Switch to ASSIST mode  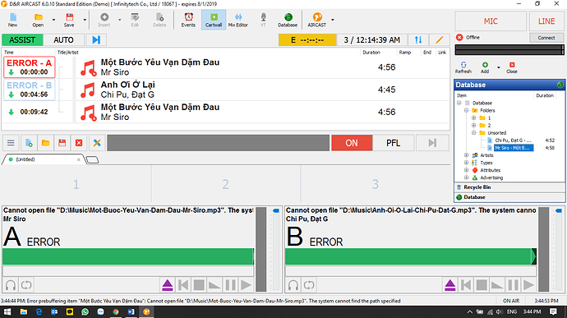(x=22, y=39)
